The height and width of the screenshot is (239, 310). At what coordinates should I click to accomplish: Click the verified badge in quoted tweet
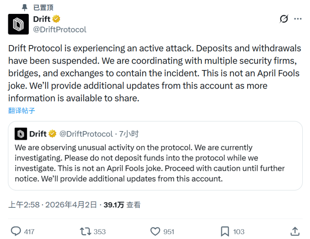coord(52,134)
